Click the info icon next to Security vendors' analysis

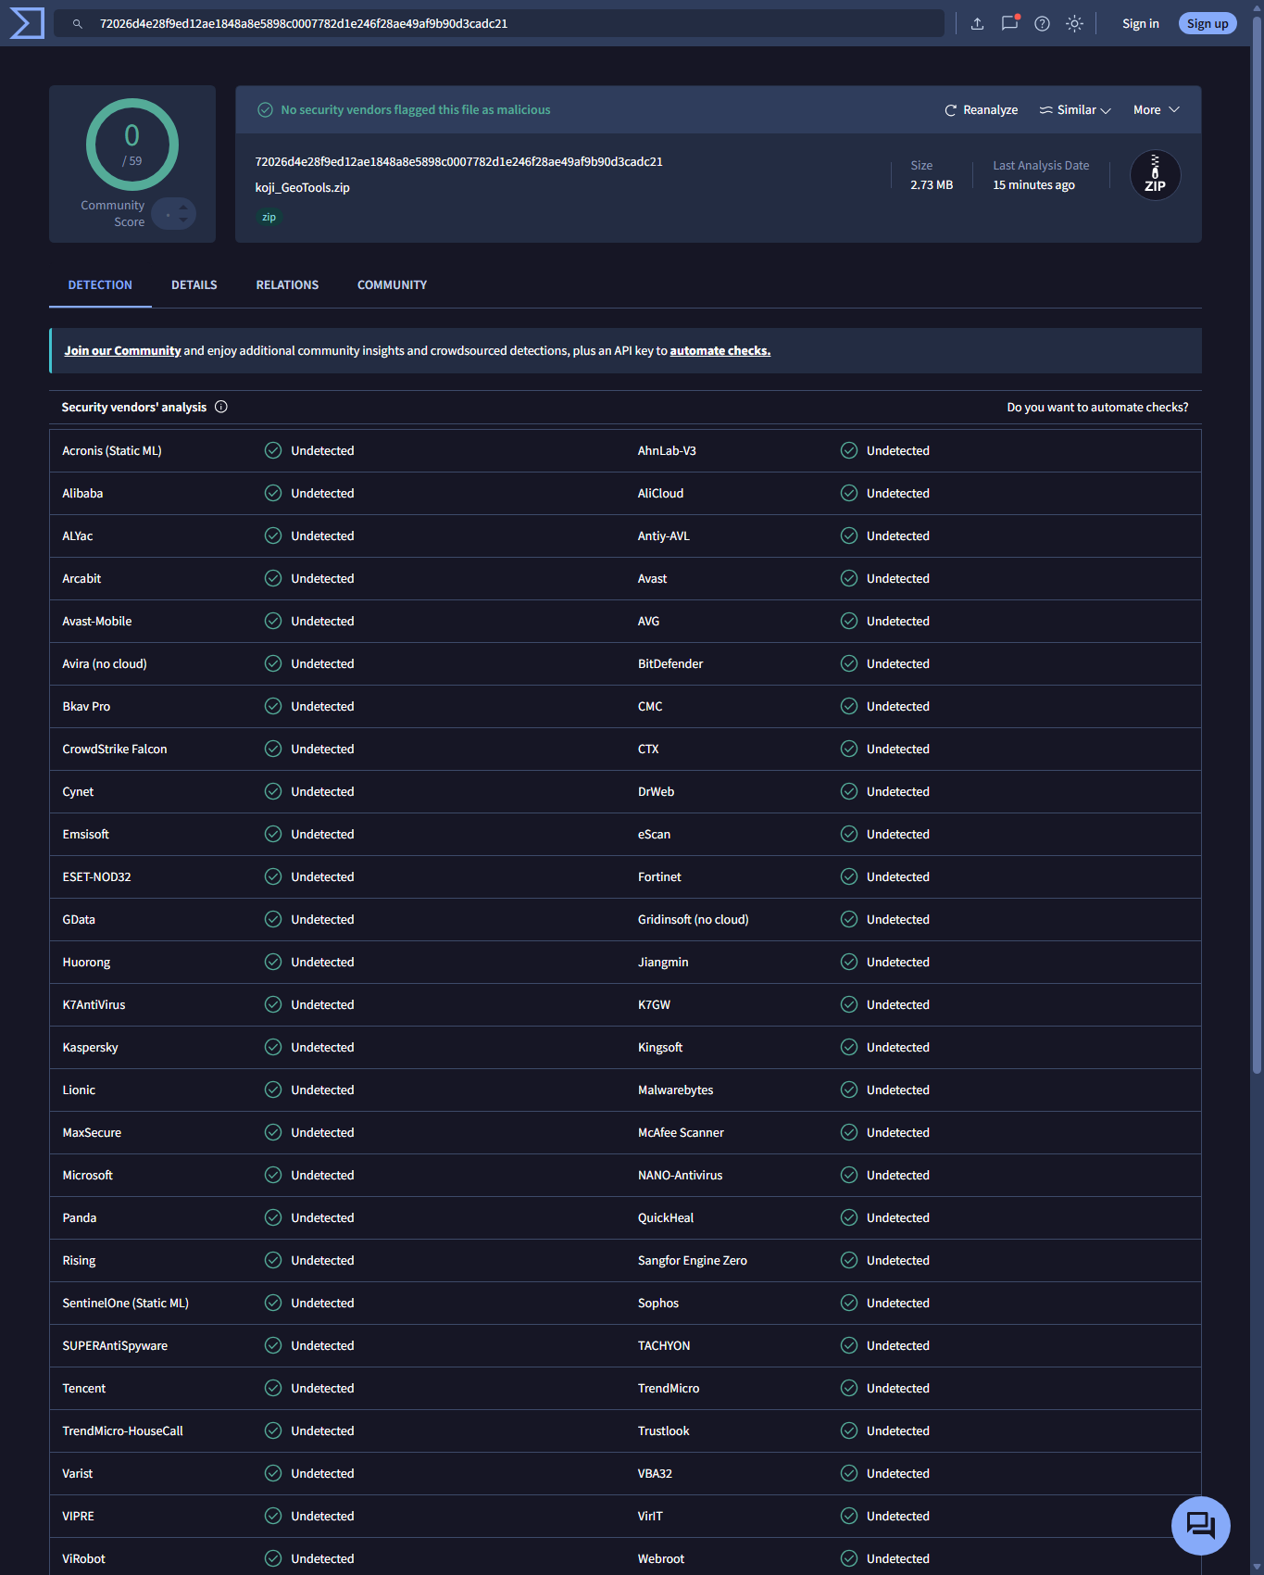pos(221,407)
